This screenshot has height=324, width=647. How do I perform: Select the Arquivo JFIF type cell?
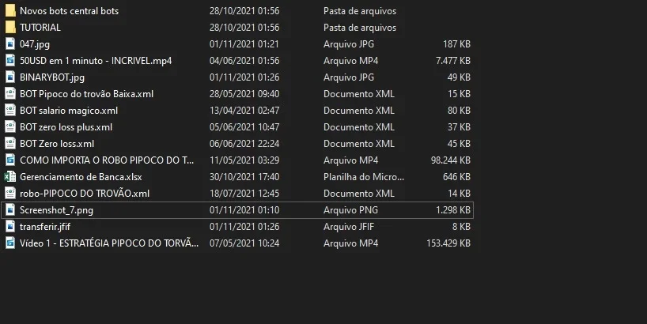point(349,226)
